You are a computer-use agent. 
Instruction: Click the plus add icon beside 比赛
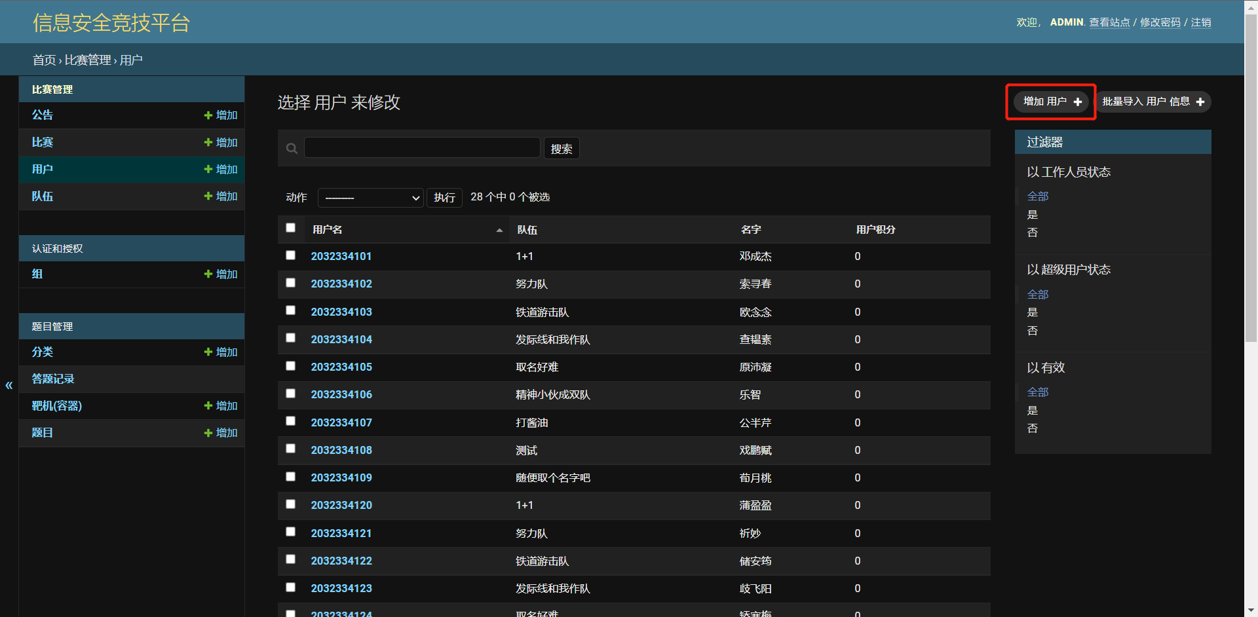(208, 142)
